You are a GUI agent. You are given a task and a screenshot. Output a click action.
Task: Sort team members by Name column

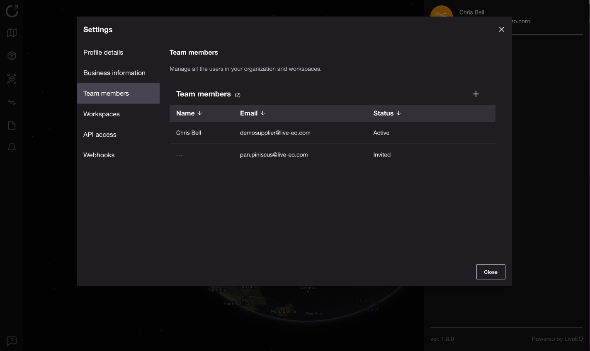tap(189, 113)
